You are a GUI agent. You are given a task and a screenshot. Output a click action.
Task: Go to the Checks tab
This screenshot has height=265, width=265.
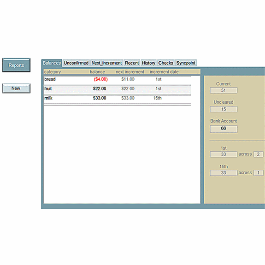pos(166,63)
